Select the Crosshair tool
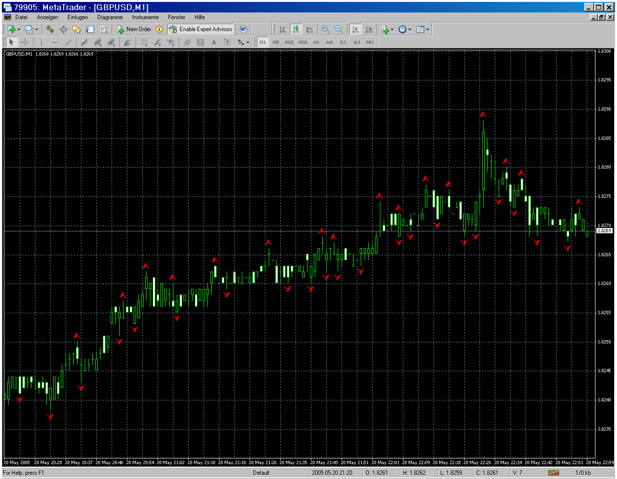The height and width of the screenshot is (479, 617). pos(25,42)
